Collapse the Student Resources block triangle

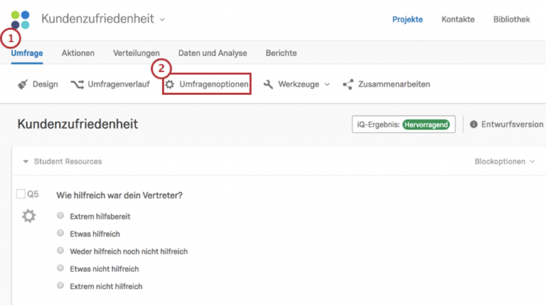(26, 161)
